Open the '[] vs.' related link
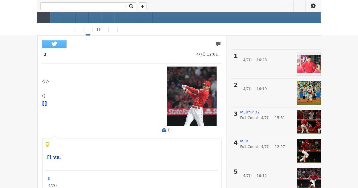The image size is (358, 188). (54, 157)
